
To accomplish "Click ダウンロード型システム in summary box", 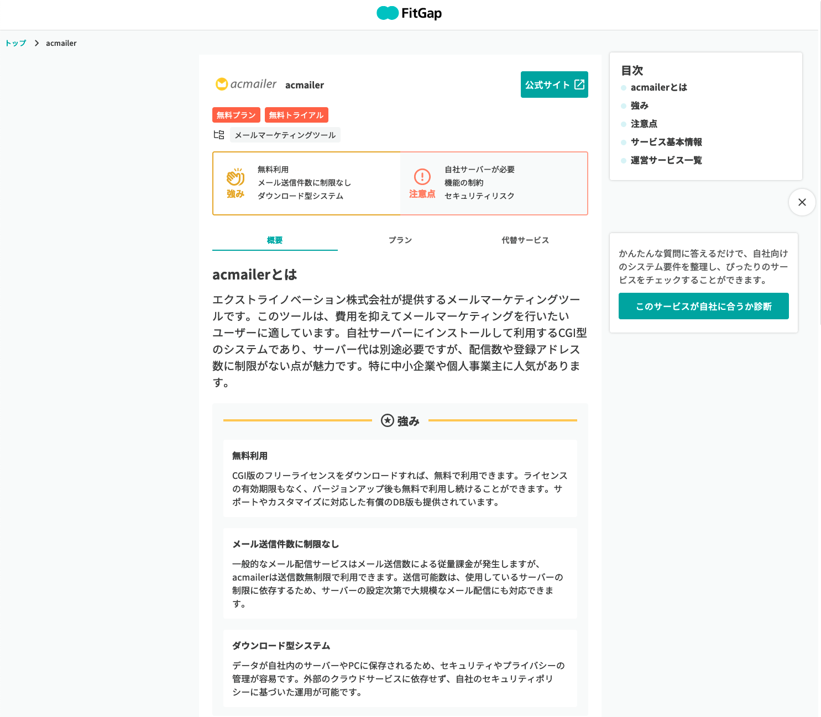I will (300, 196).
